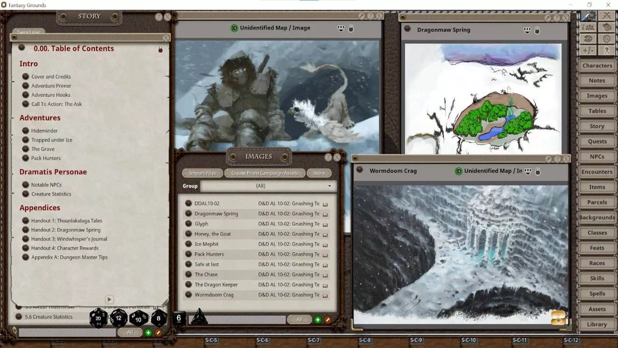Click the link icon of Wormdoom Crag title

pyautogui.click(x=359, y=170)
